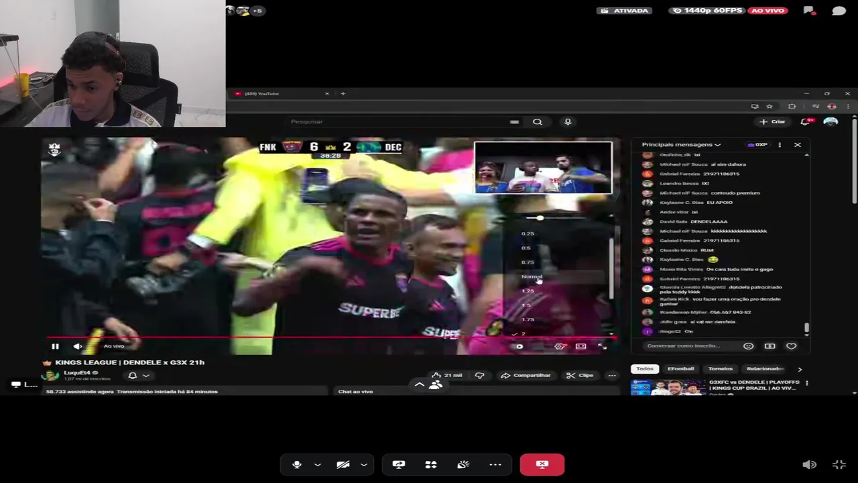
Task: Open the YouTube account avatar menu
Action: click(831, 121)
